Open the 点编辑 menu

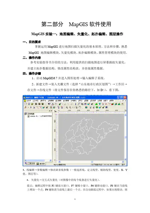pyautogui.click(x=66, y=101)
